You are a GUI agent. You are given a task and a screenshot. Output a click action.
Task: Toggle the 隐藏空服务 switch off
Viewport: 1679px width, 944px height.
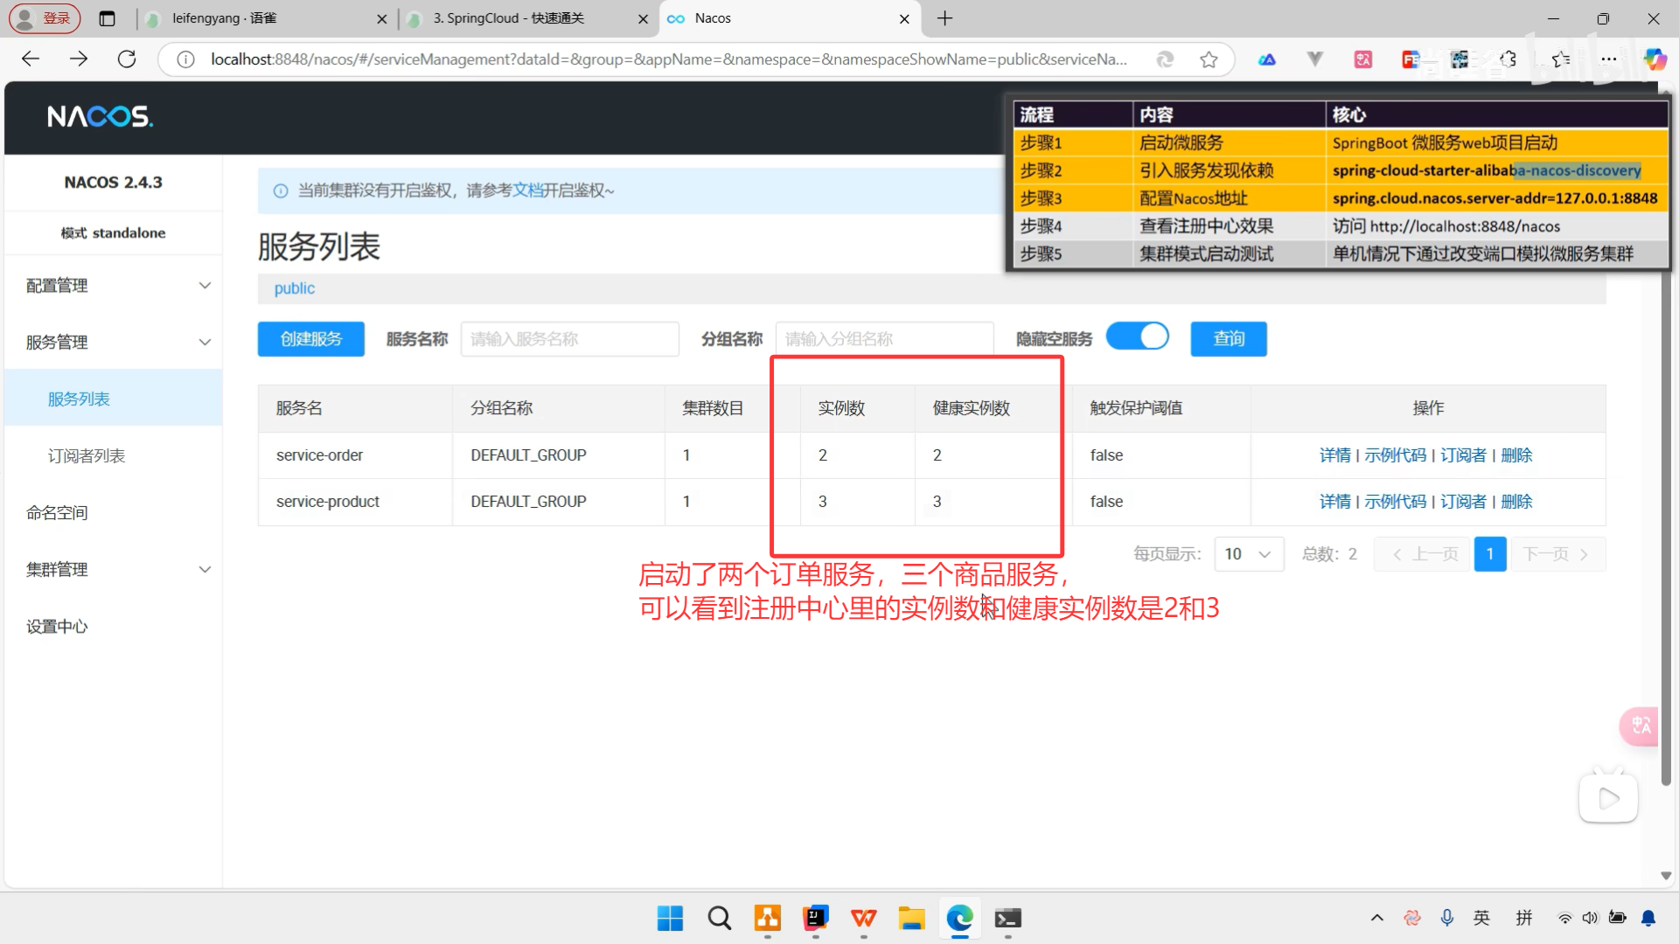1137,336
